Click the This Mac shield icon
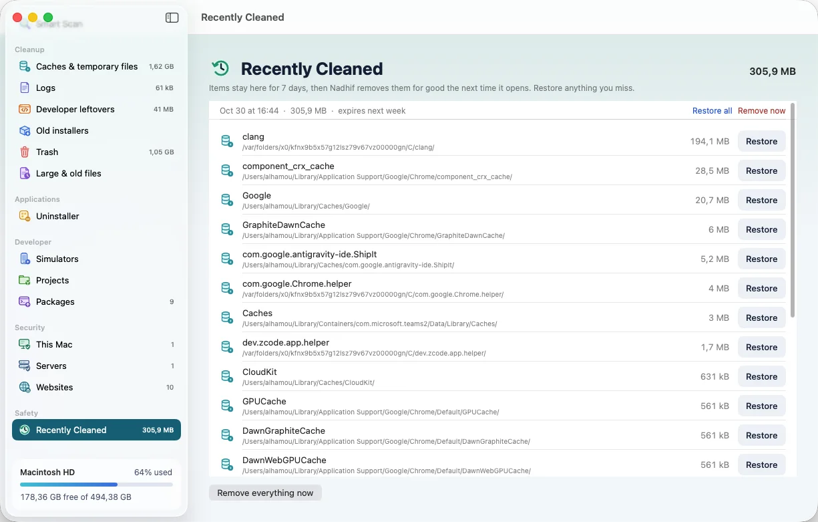Screen dimensions: 818x522 [x=25, y=344]
